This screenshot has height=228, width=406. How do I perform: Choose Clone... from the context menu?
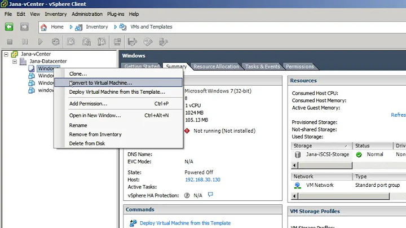118,74
